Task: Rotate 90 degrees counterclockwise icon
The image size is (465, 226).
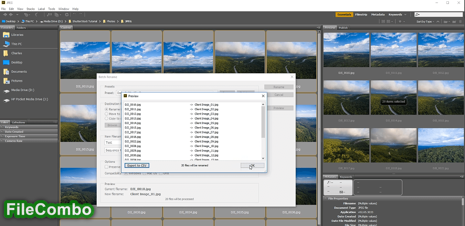Action: point(75,15)
